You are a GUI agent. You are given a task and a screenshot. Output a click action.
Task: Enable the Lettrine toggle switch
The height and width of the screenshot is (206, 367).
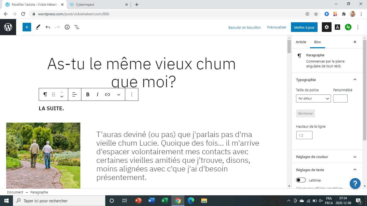(x=301, y=180)
